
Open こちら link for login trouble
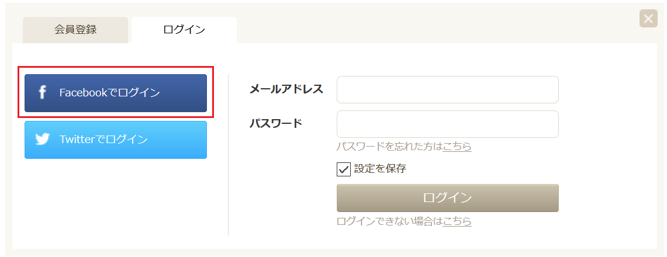pyautogui.click(x=457, y=221)
